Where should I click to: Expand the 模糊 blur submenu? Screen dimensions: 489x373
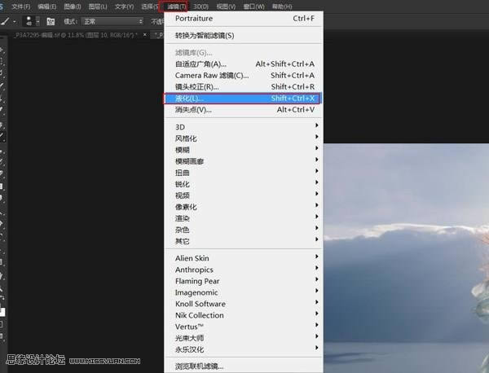243,150
